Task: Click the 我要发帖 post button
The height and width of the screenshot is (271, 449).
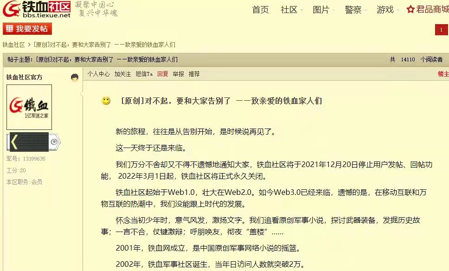Action: [x=27, y=29]
